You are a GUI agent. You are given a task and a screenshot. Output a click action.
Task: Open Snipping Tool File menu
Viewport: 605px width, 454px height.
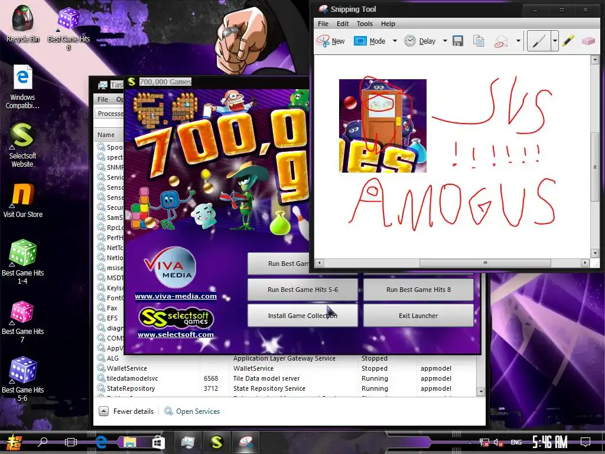(323, 24)
